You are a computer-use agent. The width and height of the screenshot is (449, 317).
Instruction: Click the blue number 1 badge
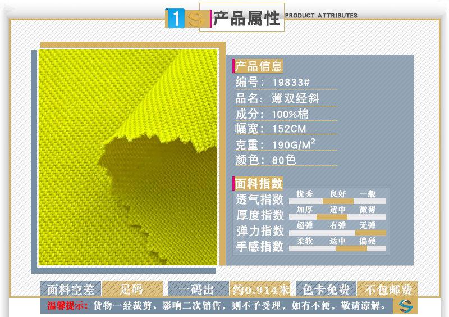[x=175, y=19]
